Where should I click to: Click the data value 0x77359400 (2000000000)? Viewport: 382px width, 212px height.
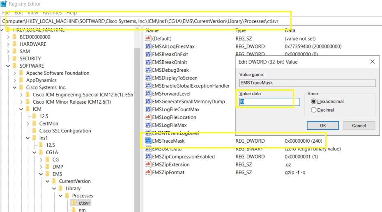coord(313,46)
